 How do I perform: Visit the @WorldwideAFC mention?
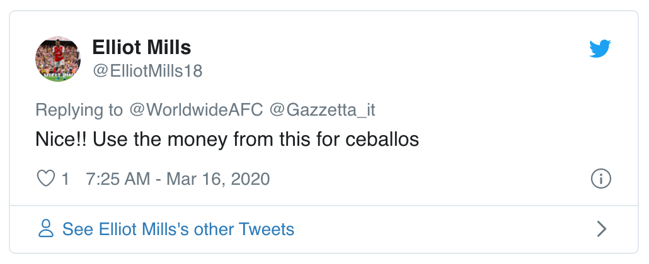point(197,109)
